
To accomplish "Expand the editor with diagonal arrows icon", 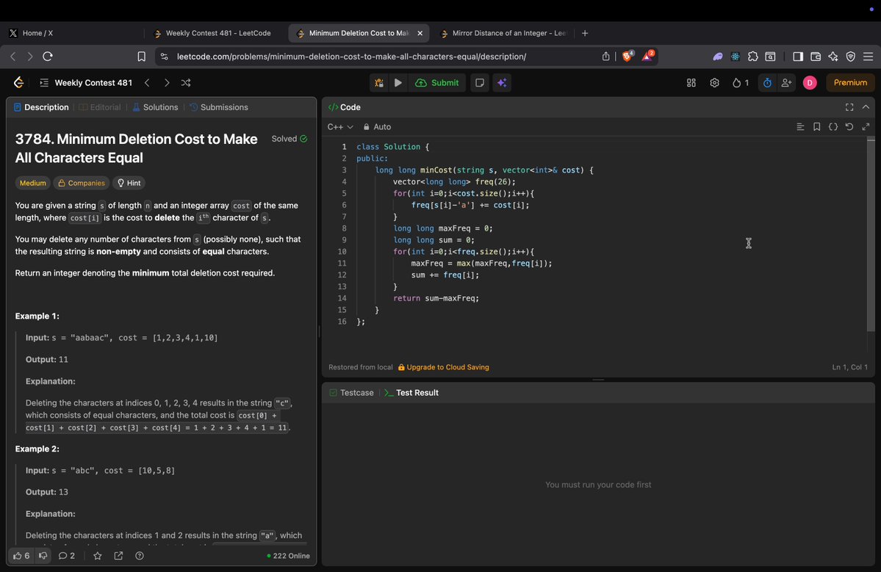I will [866, 127].
